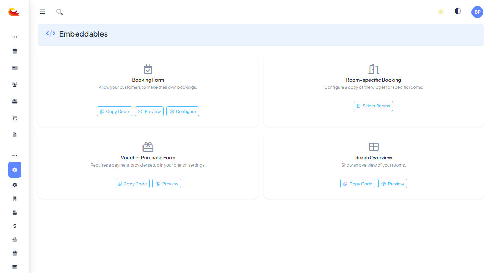Open the dollar sign sidebar icon

point(15,226)
